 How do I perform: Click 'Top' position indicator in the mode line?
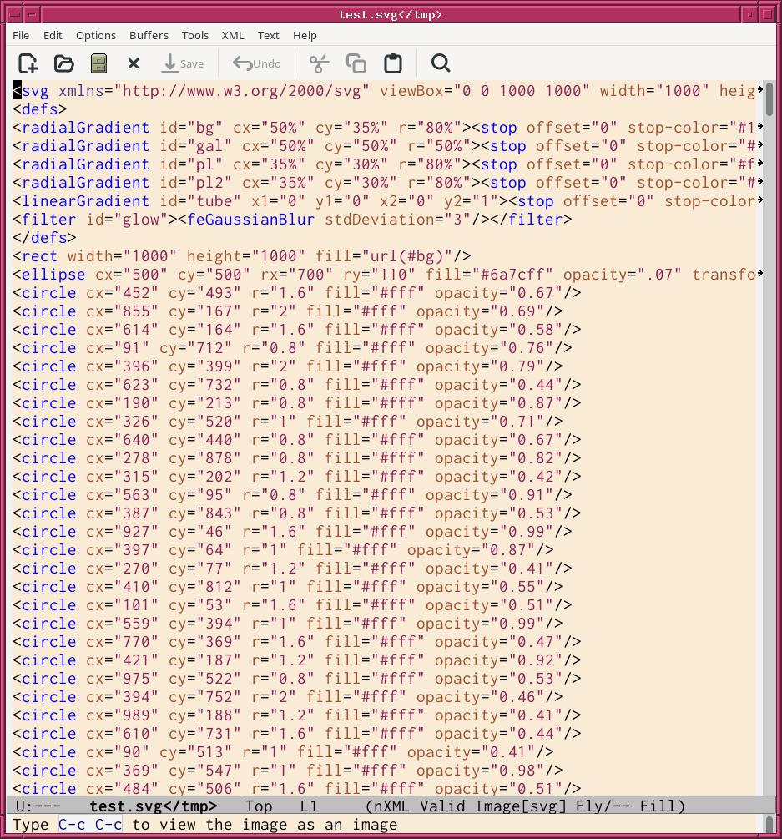pyautogui.click(x=259, y=806)
